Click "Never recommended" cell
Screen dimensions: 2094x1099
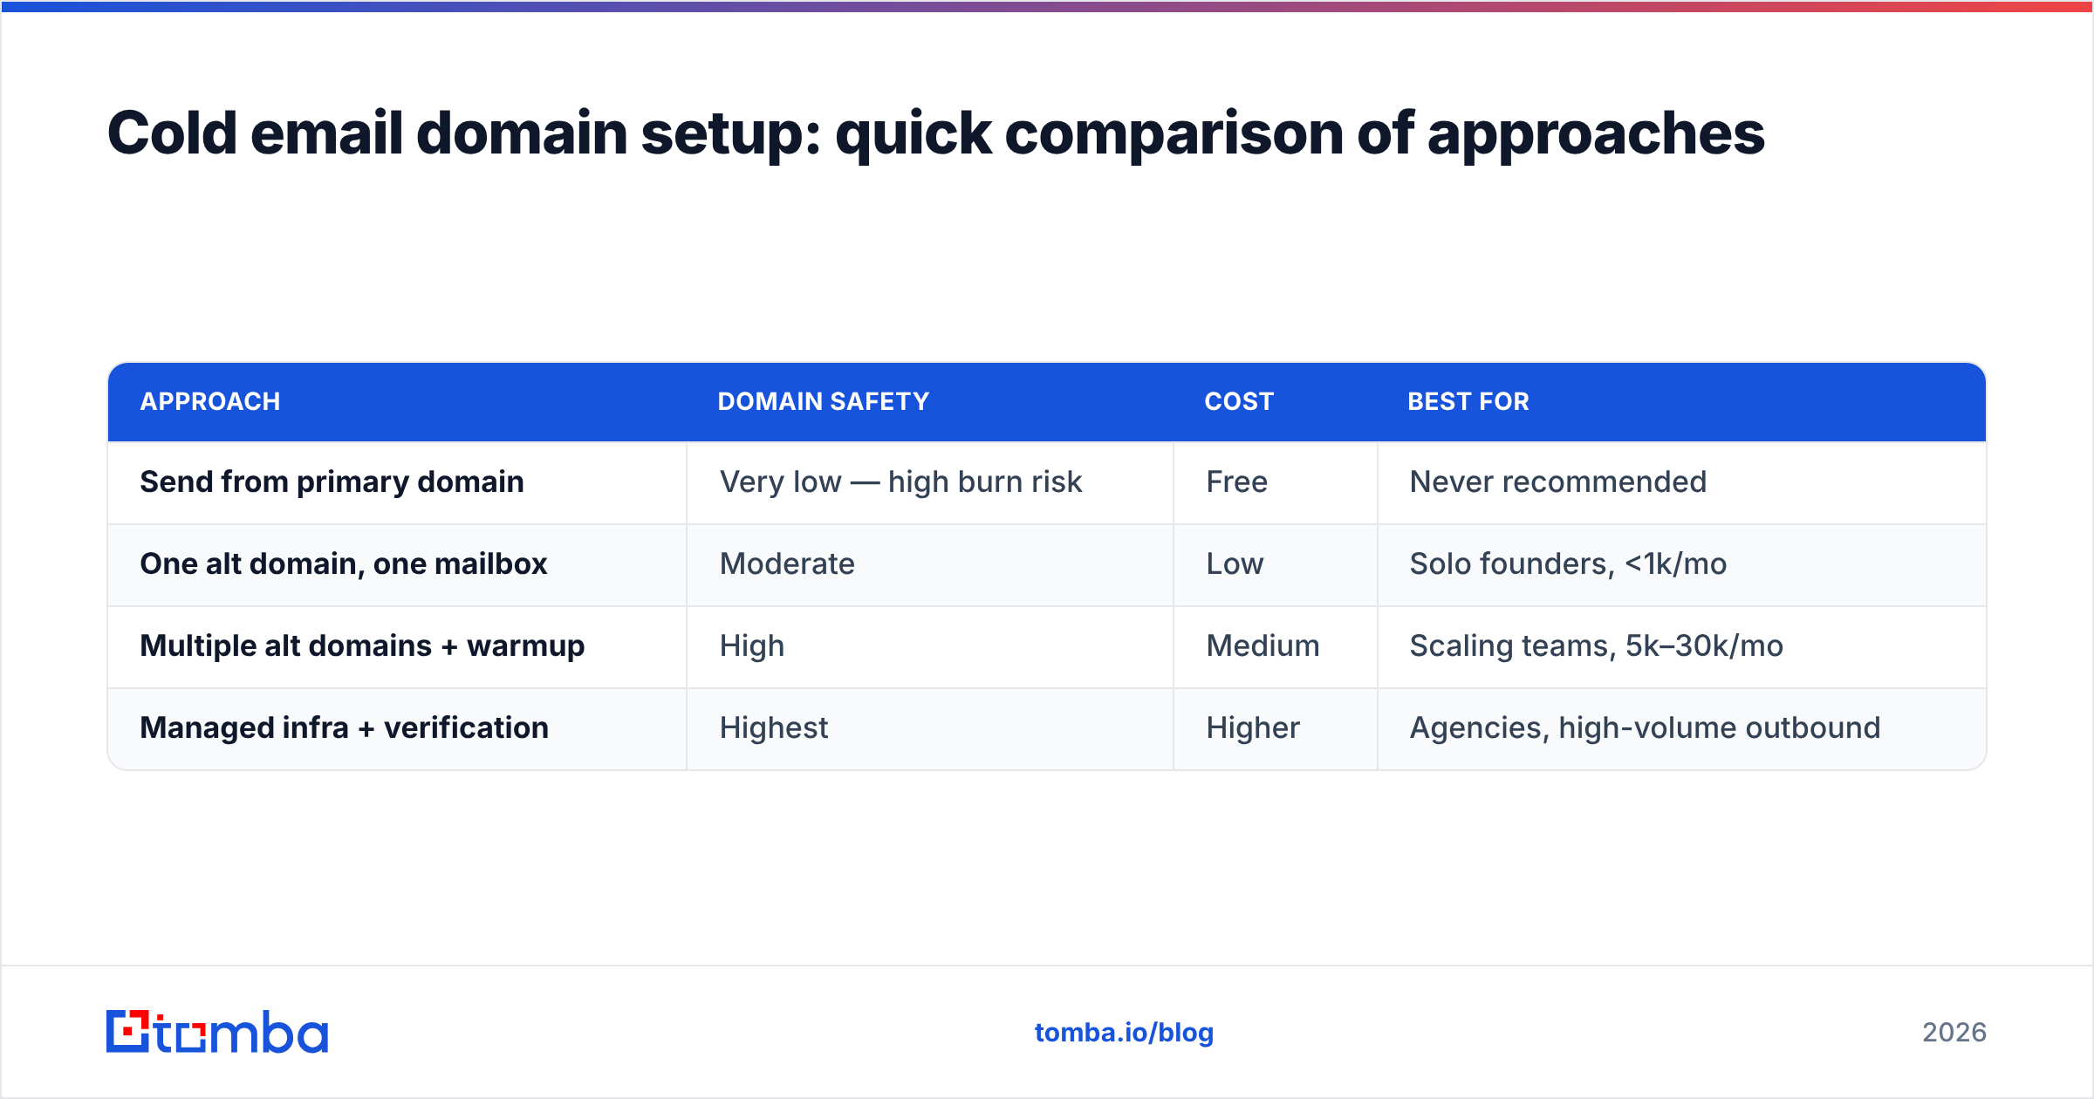click(x=1681, y=482)
